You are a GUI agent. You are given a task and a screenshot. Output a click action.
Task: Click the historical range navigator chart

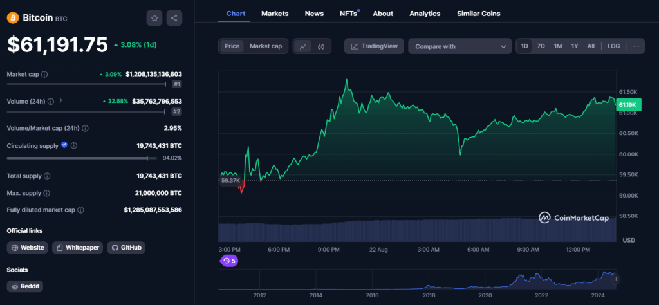(417, 279)
